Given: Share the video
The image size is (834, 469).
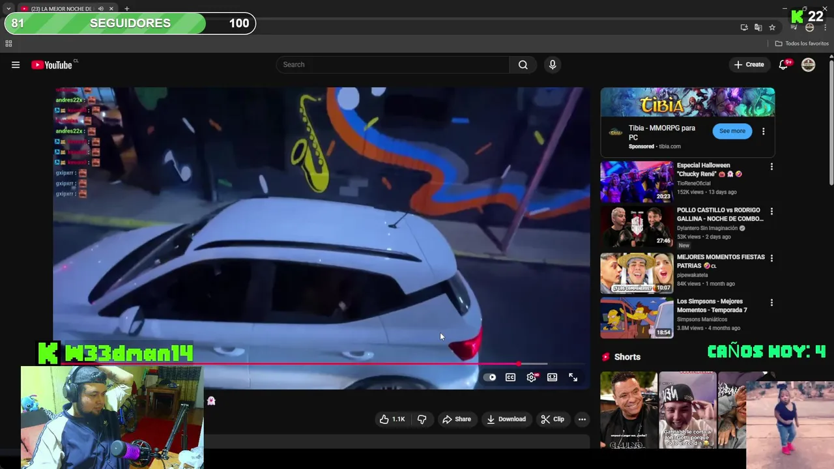Looking at the screenshot, I should [456, 419].
